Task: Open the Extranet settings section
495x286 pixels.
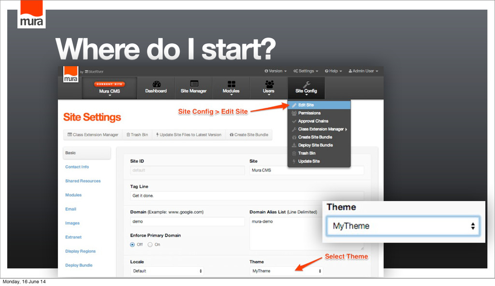Action: 73,237
